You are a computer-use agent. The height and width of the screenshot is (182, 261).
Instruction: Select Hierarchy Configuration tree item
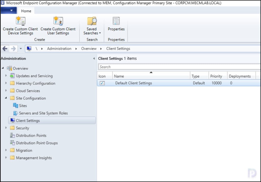[35, 83]
